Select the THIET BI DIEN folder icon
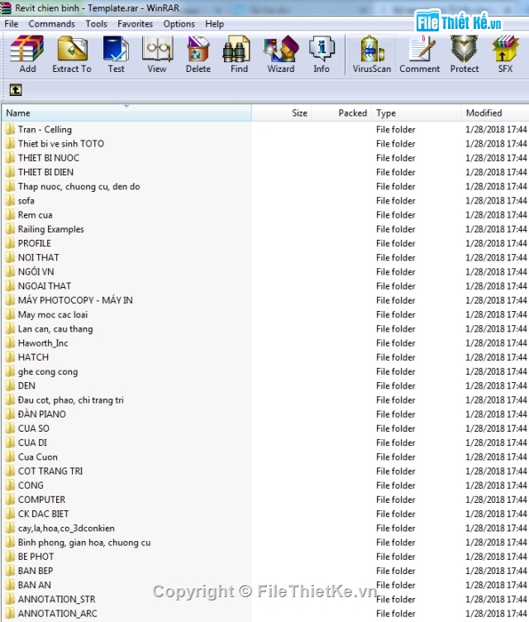The image size is (529, 622). pyautogui.click(x=10, y=172)
